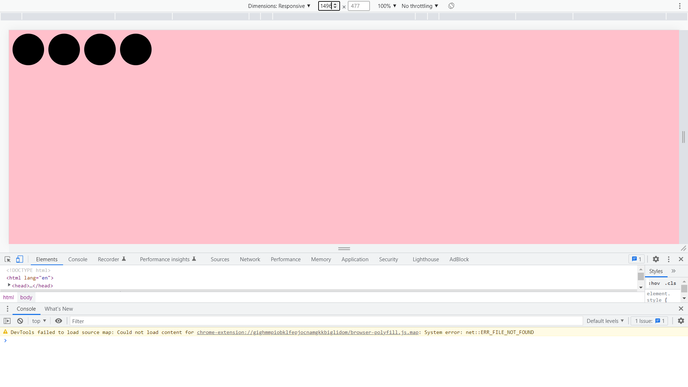The height and width of the screenshot is (387, 688).
Task: Toggle the .cls element classes panel
Action: pyautogui.click(x=670, y=283)
